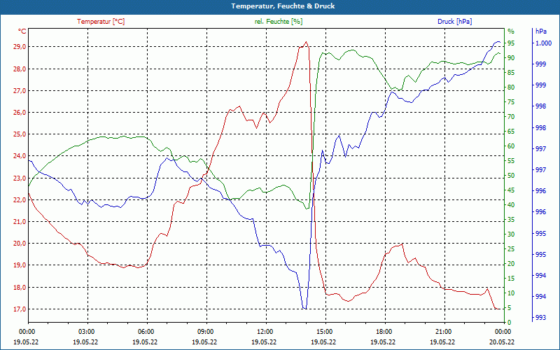Viewport: 560px width, 350px height.
Task: Click the 24,0 temperature axis tick label
Action: pyautogui.click(x=20, y=156)
